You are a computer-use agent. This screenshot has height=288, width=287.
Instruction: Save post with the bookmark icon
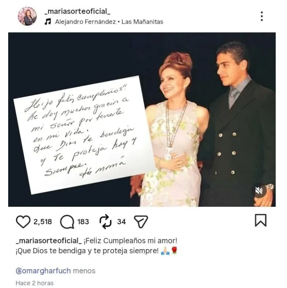click(261, 220)
